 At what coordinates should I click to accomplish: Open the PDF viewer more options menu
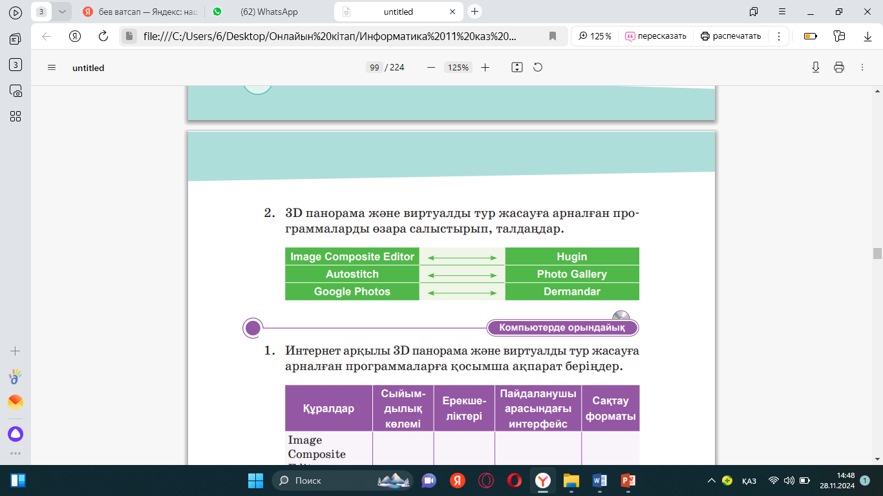[862, 67]
